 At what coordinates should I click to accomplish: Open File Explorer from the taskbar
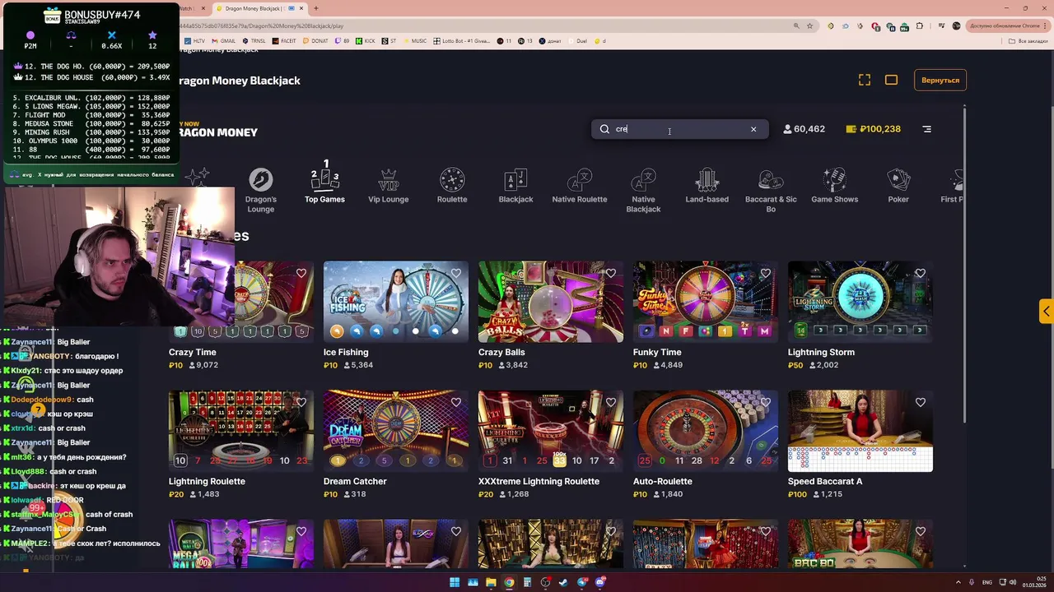click(x=491, y=582)
